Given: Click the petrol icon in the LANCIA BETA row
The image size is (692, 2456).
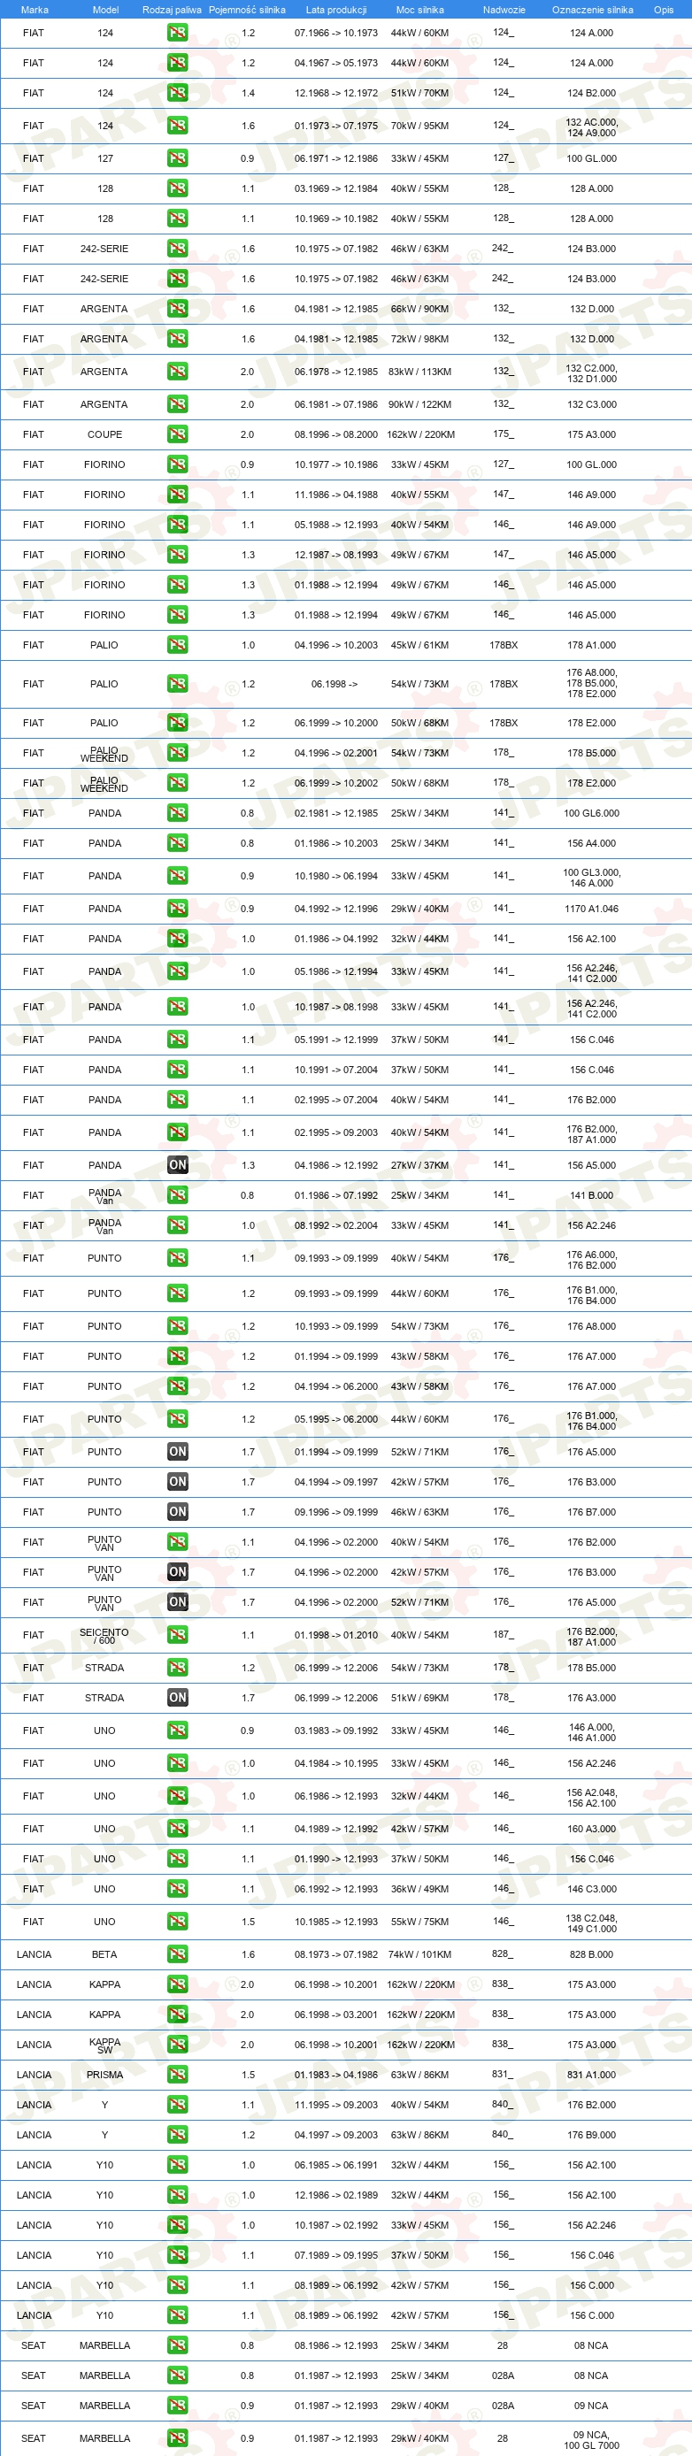Looking at the screenshot, I should click(x=177, y=1954).
